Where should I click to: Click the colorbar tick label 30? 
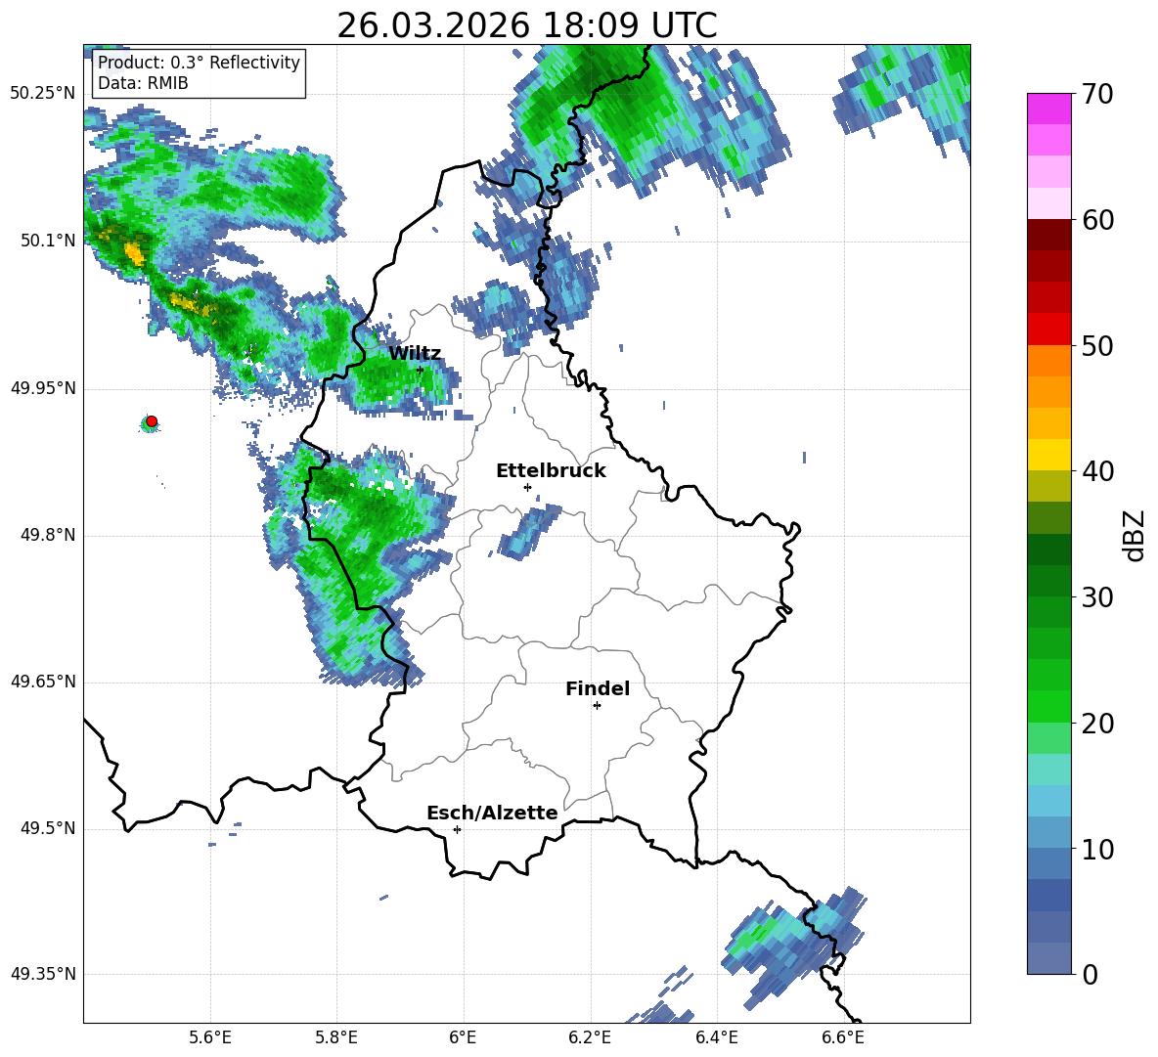(1097, 597)
